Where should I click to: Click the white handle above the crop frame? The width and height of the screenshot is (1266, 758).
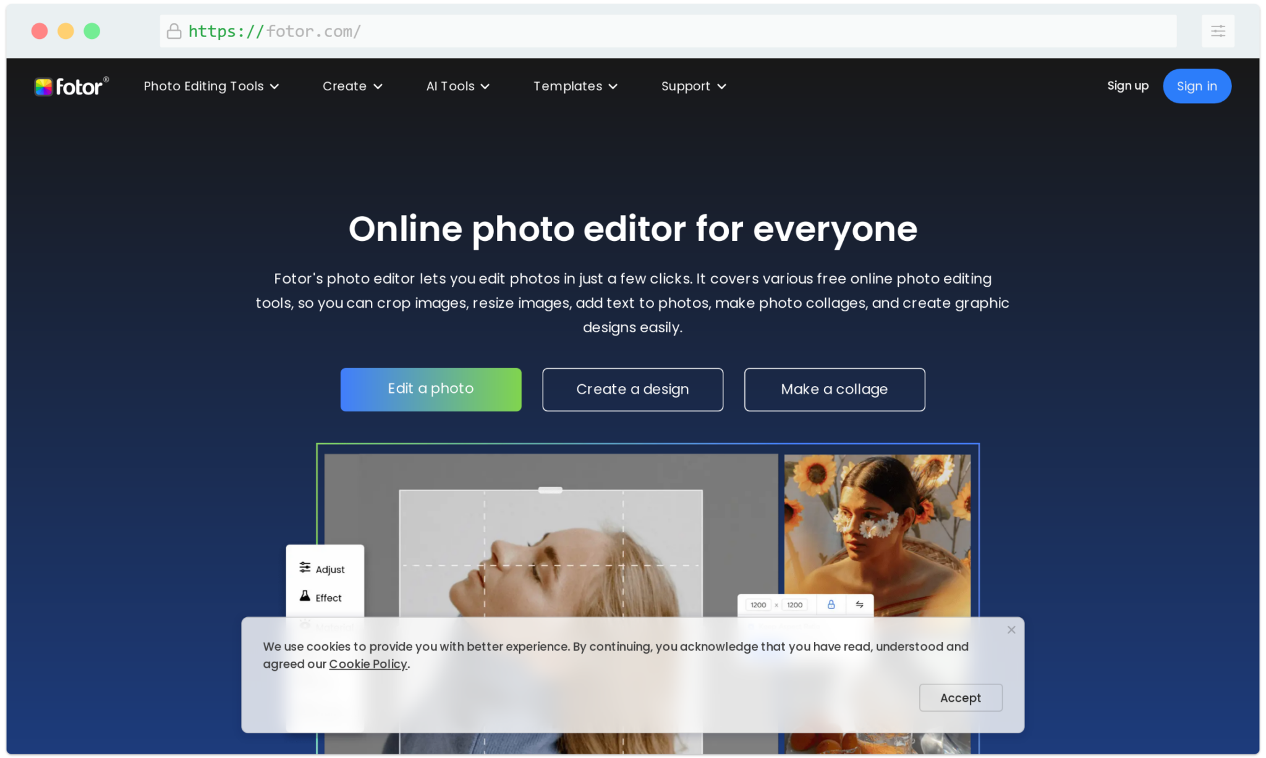coord(550,490)
